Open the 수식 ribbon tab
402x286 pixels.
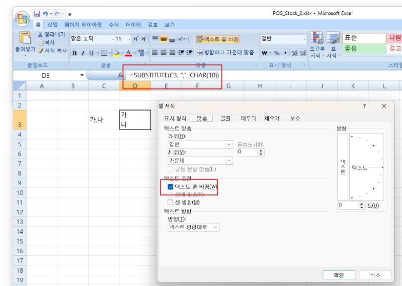(x=114, y=25)
